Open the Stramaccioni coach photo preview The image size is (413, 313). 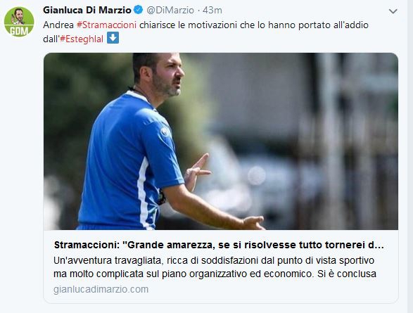point(221,141)
